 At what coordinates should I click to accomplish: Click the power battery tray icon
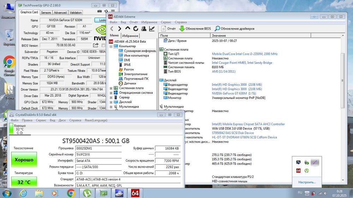[313, 193]
